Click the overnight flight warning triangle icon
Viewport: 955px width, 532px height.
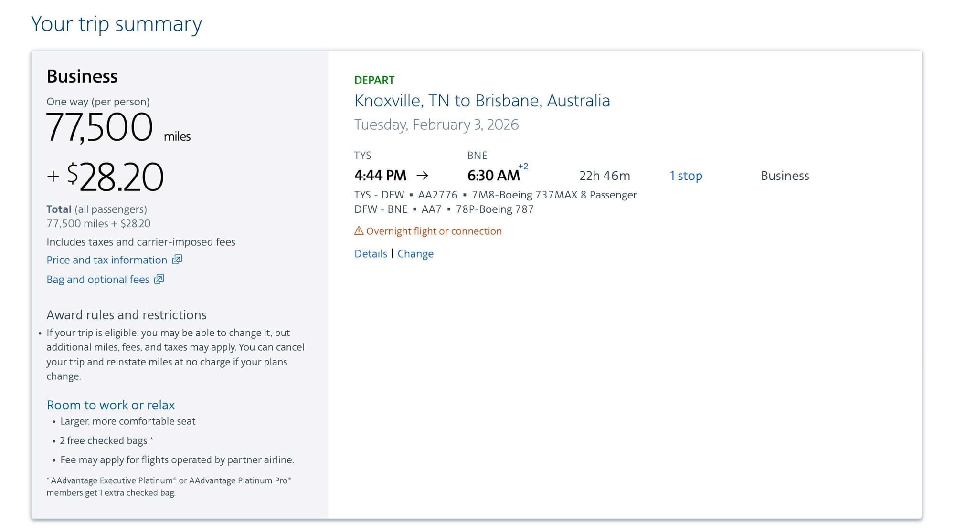[358, 231]
